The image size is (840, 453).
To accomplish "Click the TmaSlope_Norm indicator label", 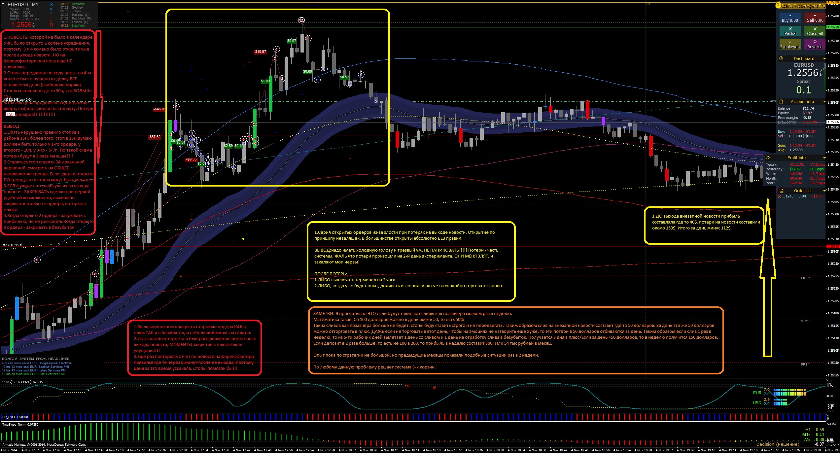I will [x=20, y=425].
